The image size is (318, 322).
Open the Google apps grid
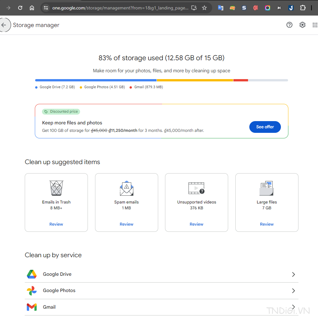coord(315,25)
